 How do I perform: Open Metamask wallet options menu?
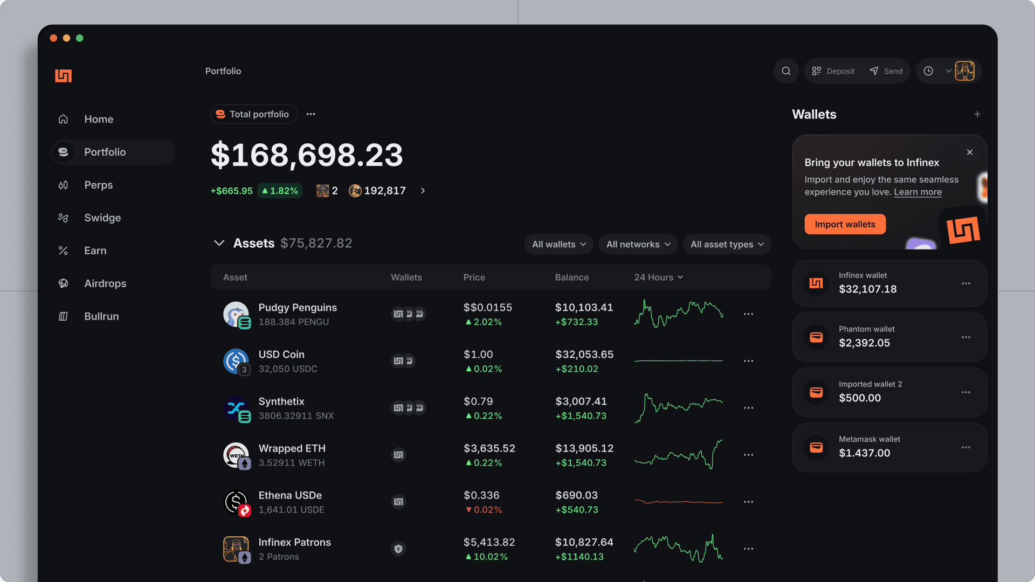[965, 447]
